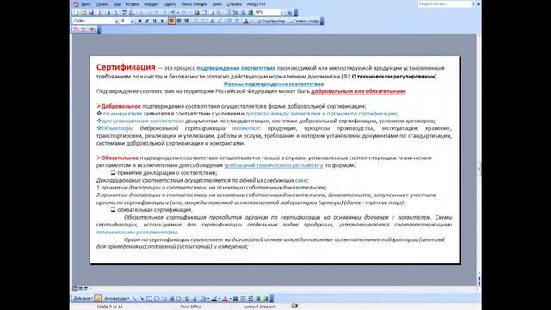Open the zoom percentage dropdown
The height and width of the screenshot is (310, 551).
(x=282, y=12)
